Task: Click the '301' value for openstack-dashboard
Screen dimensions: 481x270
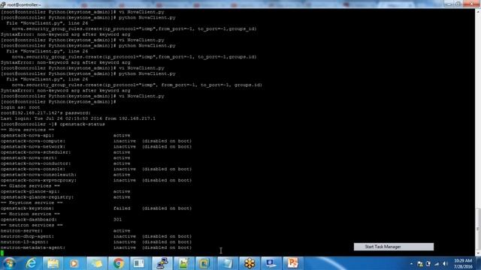Action: coord(117,220)
